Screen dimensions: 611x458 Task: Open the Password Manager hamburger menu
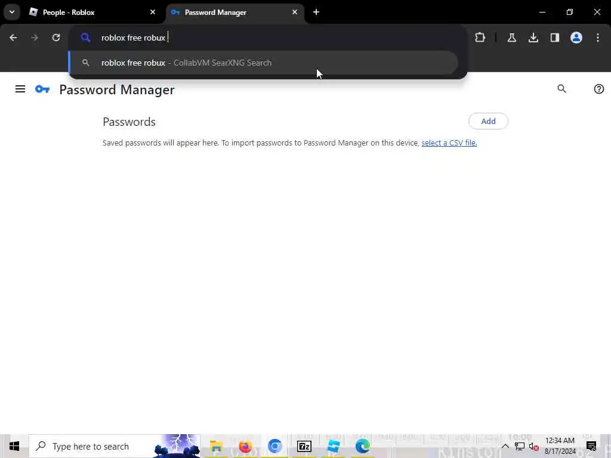tap(20, 89)
